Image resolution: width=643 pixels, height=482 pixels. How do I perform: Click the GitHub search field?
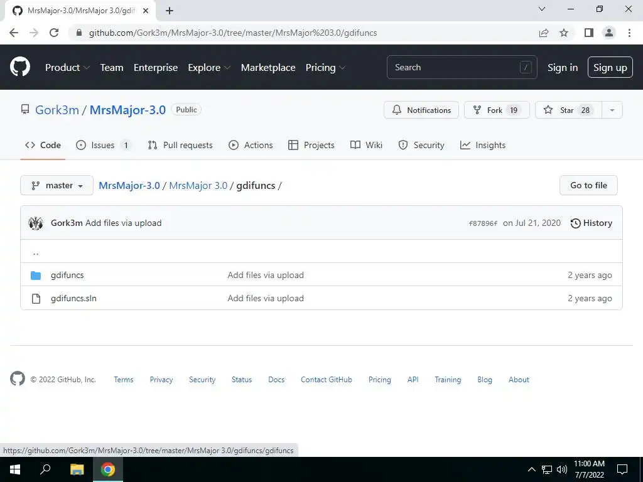[x=462, y=67]
